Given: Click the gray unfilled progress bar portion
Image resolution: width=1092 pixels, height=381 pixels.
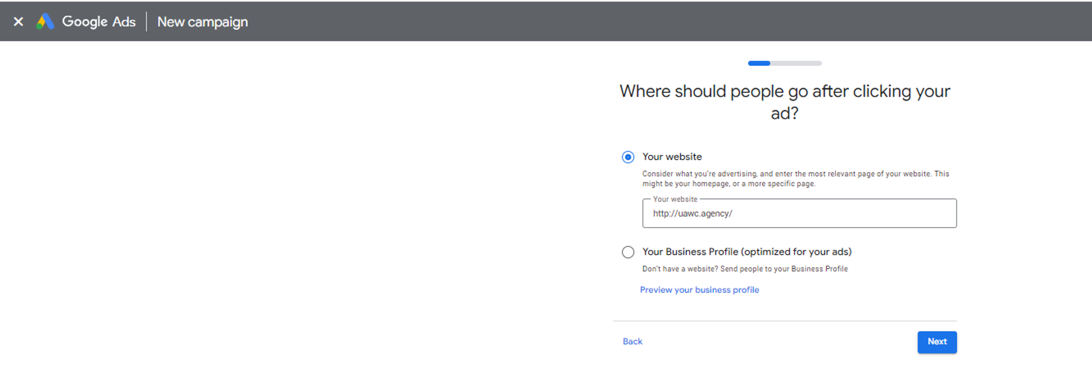Looking at the screenshot, I should [x=796, y=63].
